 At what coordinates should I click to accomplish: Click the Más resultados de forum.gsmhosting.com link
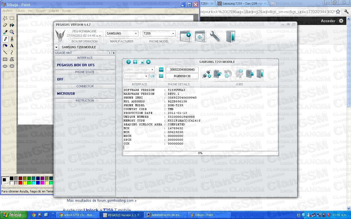[101, 200]
